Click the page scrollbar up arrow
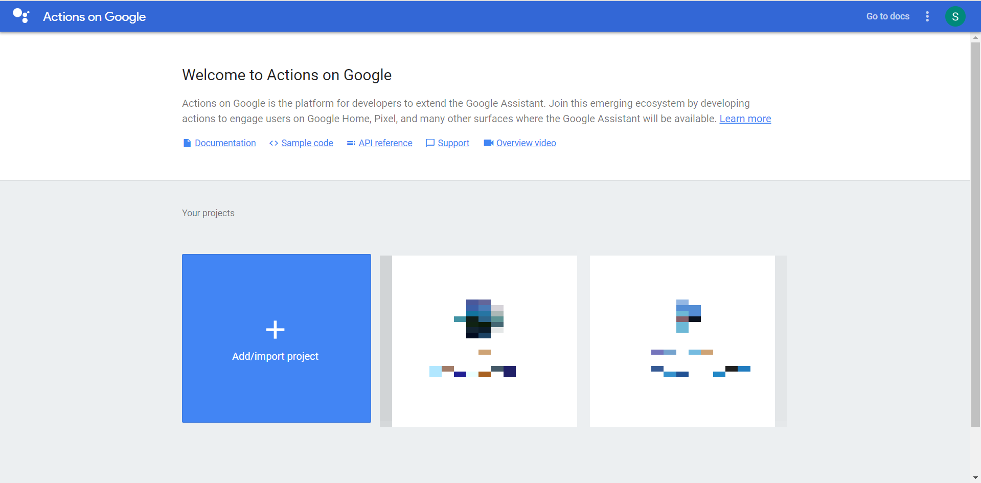The image size is (981, 483). coord(975,38)
